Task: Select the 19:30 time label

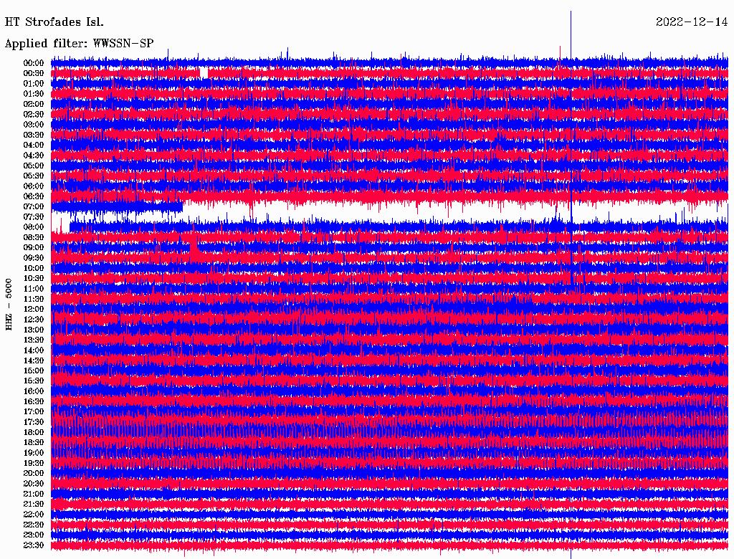Action: click(34, 463)
